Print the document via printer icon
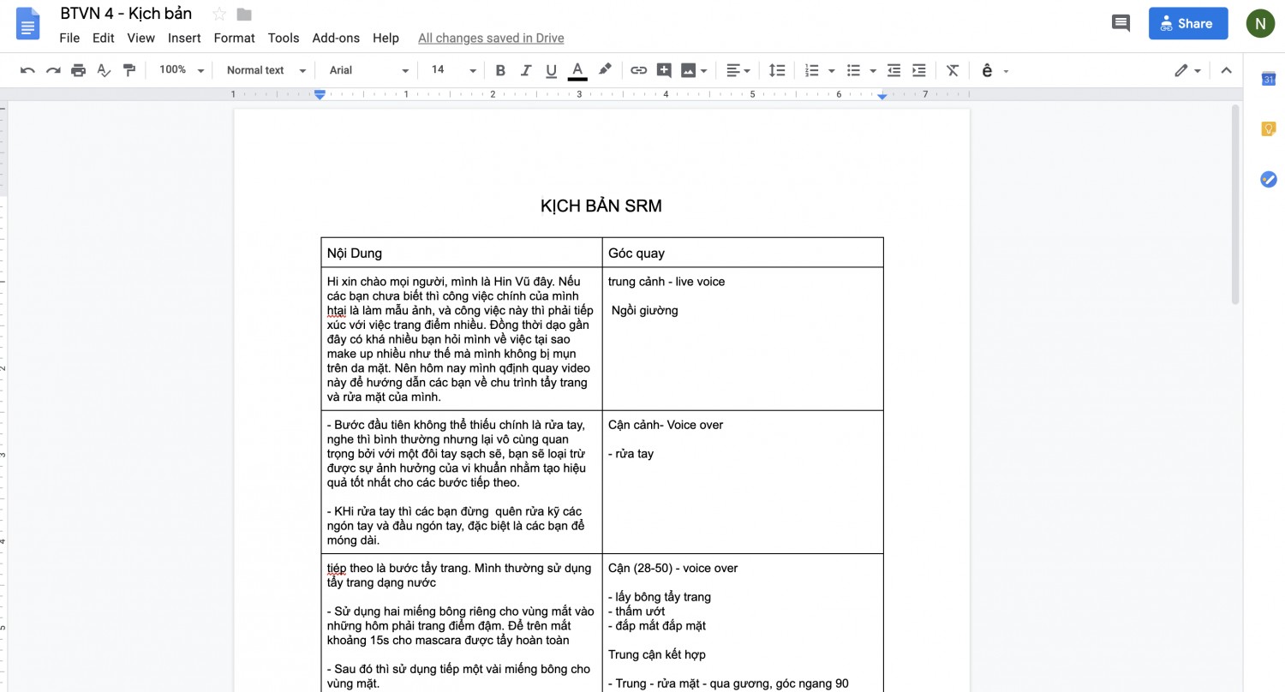1285x692 pixels. pos(79,70)
